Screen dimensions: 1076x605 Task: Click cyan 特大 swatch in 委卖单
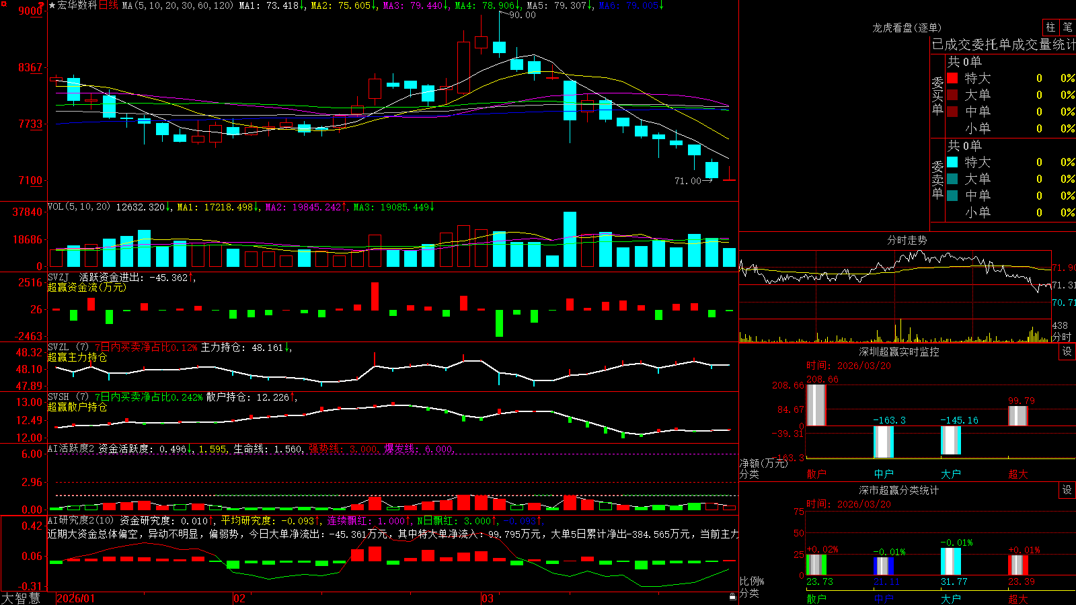coord(952,162)
